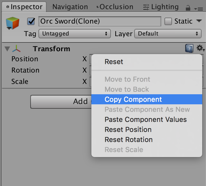Choose Copy Component from context menu
The width and height of the screenshot is (206, 186).
pyautogui.click(x=133, y=99)
